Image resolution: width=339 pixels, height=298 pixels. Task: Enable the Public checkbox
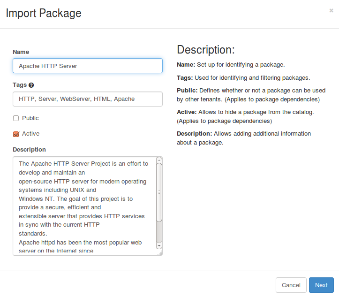[x=16, y=118]
